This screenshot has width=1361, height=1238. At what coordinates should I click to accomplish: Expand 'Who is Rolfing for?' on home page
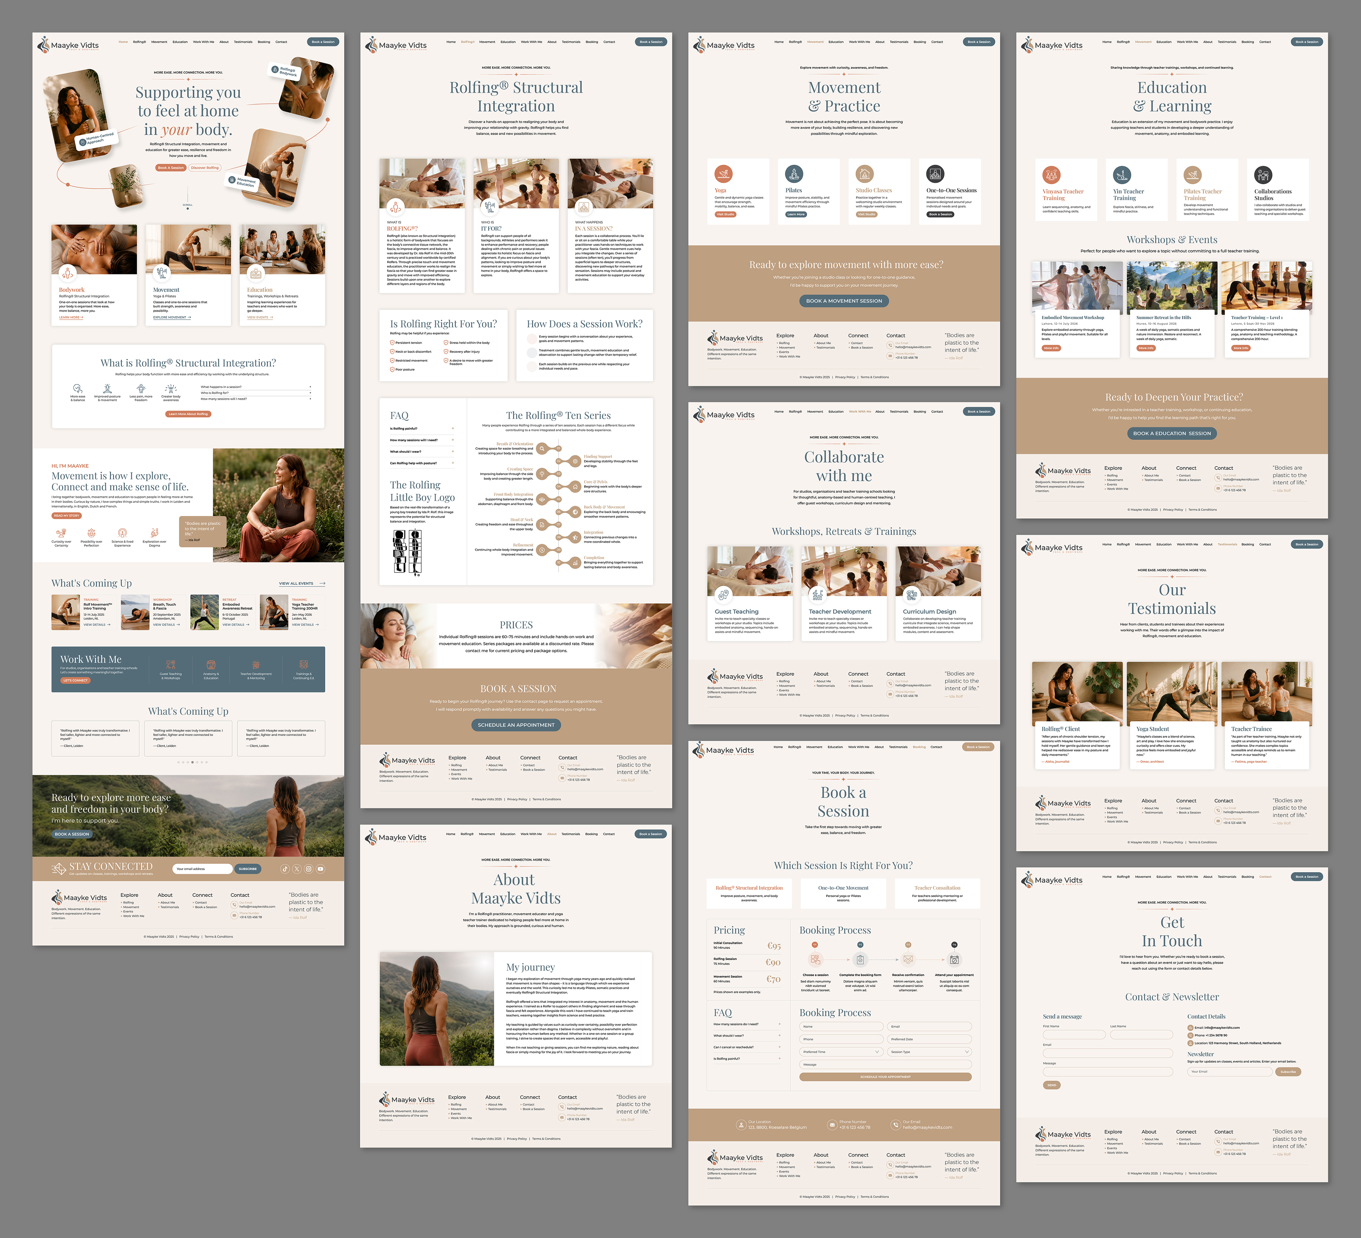(x=256, y=393)
